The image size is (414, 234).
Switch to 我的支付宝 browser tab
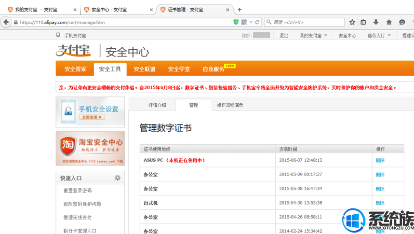click(x=42, y=10)
